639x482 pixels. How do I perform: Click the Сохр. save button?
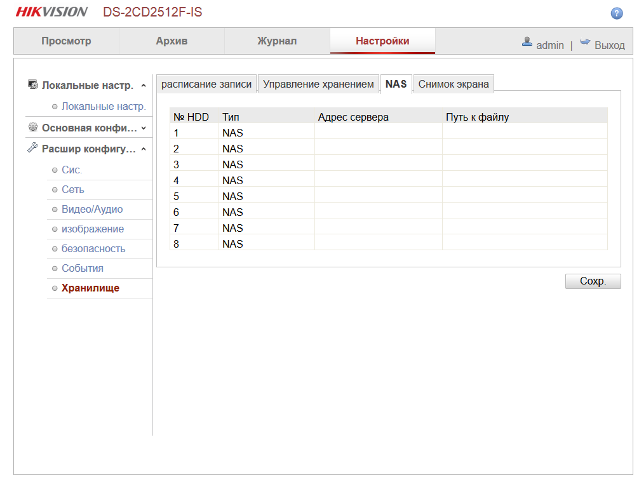click(593, 281)
